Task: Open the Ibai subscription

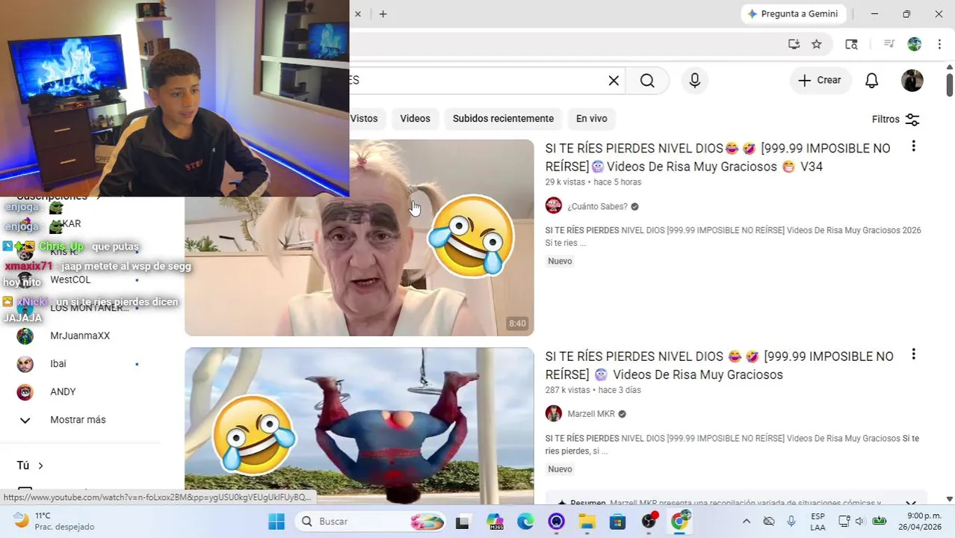Action: 58,364
